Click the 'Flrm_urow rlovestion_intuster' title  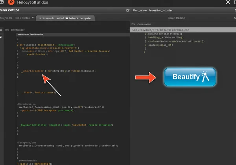click(153, 10)
